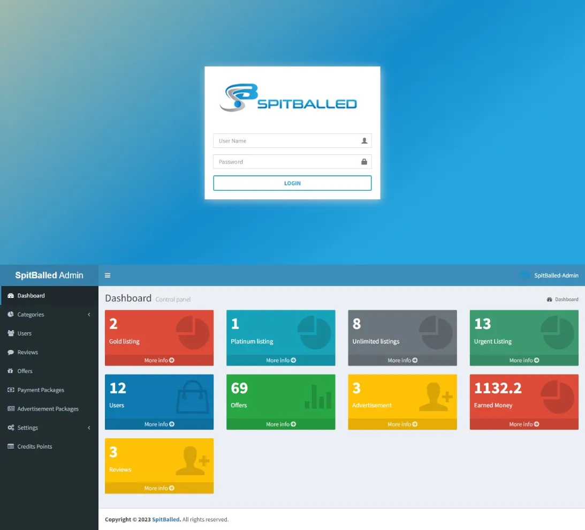Click the Credits Points card icon

[11, 446]
